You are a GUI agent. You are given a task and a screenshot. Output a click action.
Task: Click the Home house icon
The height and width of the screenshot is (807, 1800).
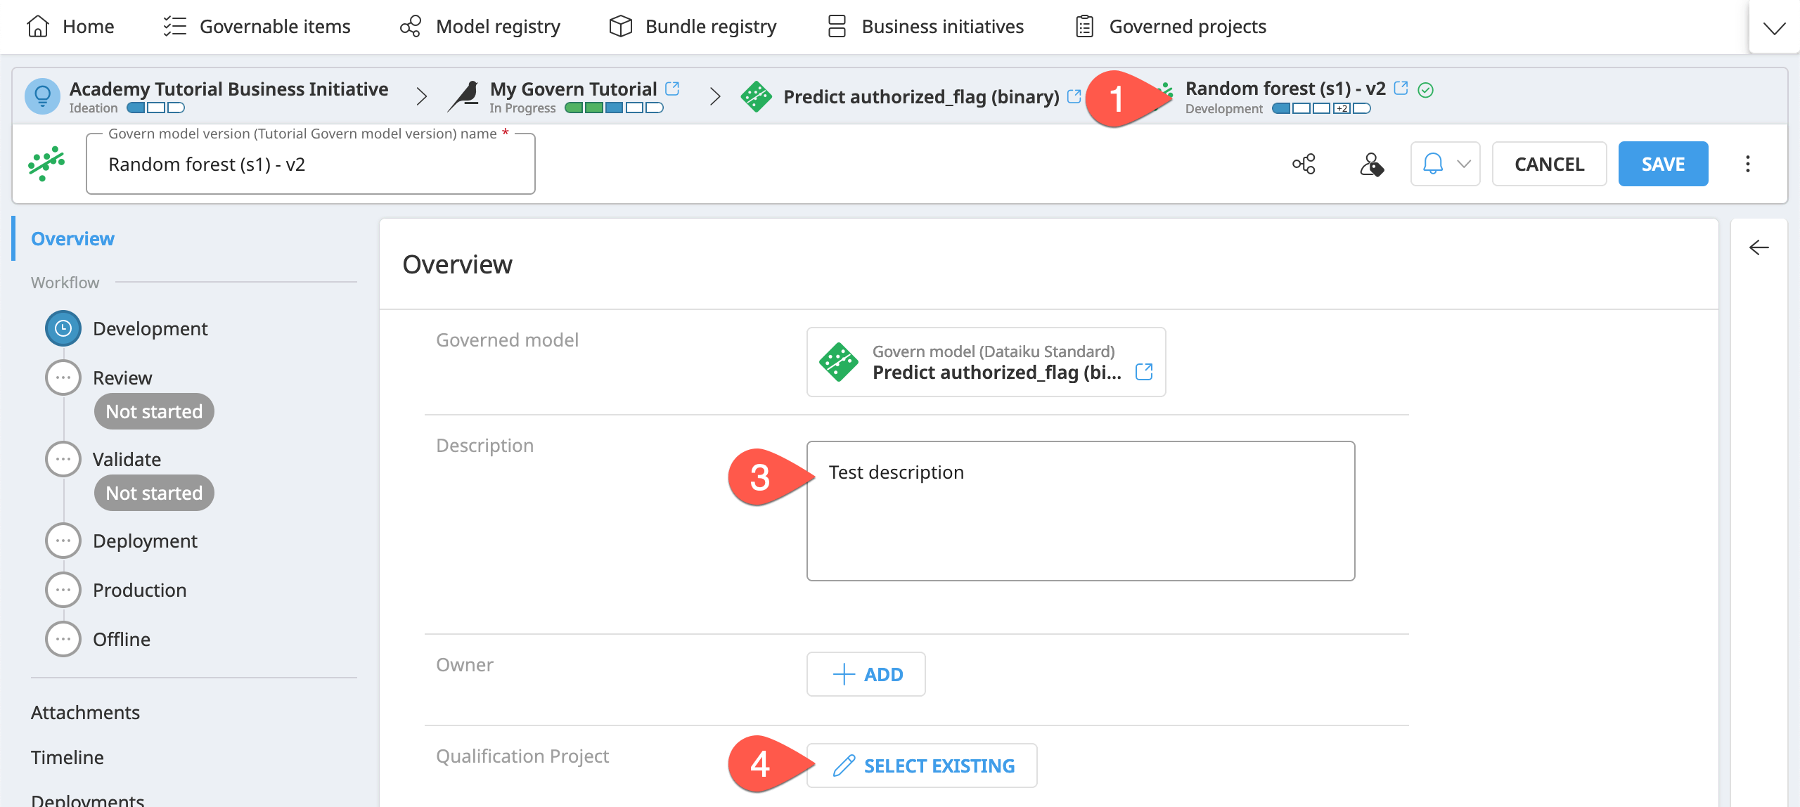click(38, 27)
